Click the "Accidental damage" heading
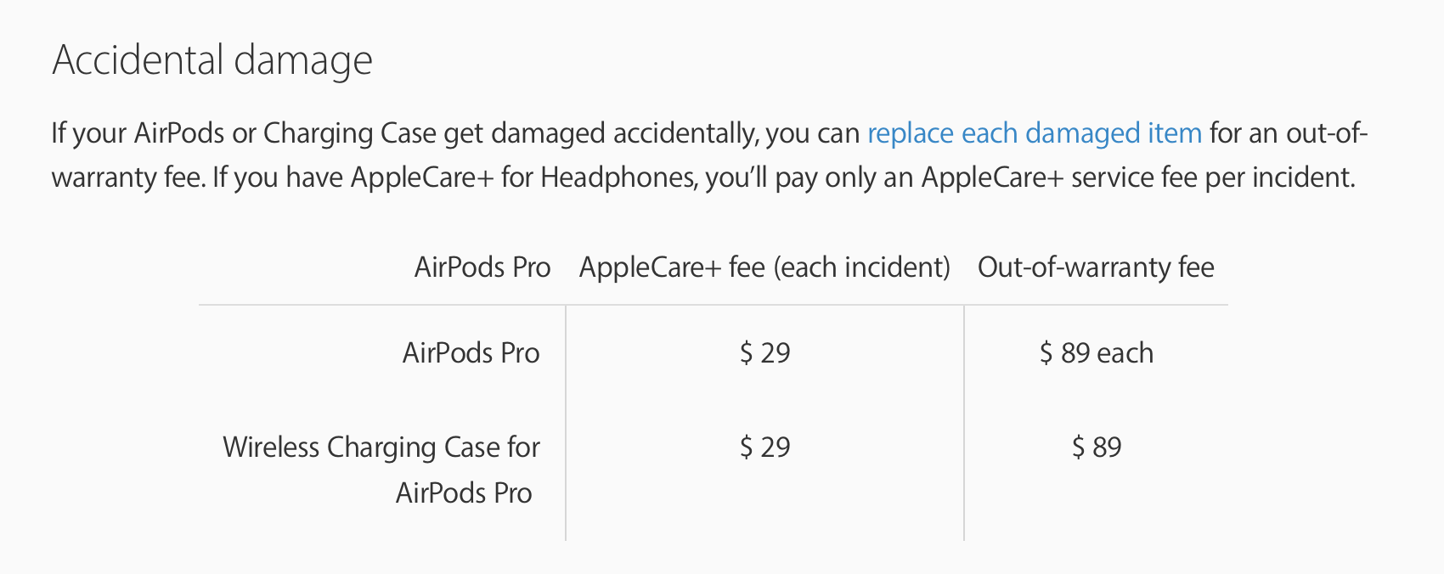The width and height of the screenshot is (1444, 574). (x=212, y=60)
